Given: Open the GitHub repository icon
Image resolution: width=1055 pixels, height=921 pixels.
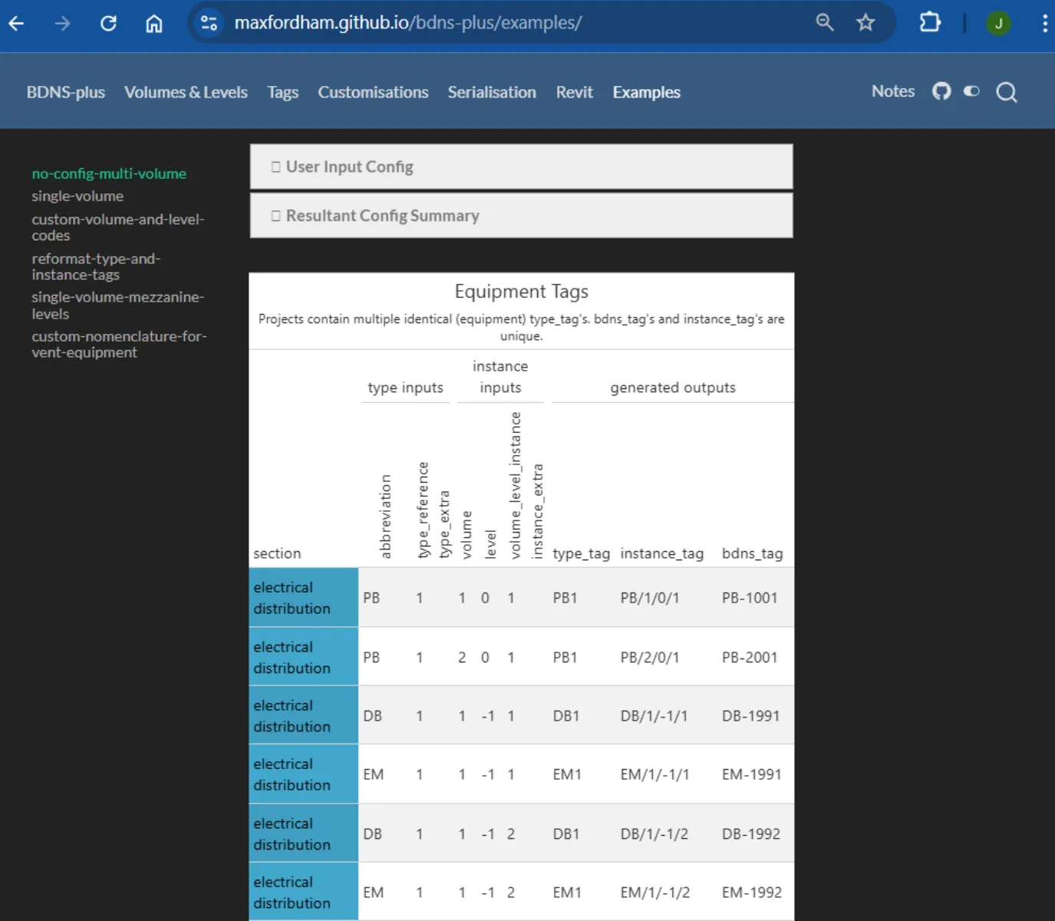Looking at the screenshot, I should pos(941,91).
